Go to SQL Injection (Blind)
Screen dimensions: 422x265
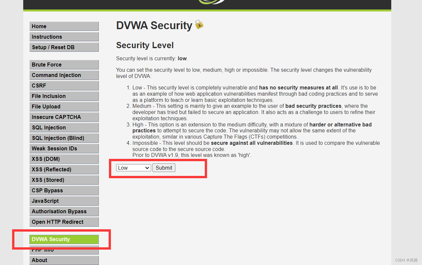(x=64, y=138)
